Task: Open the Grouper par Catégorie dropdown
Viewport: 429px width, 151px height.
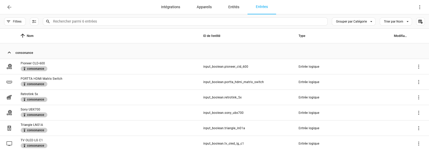Action: point(354,22)
